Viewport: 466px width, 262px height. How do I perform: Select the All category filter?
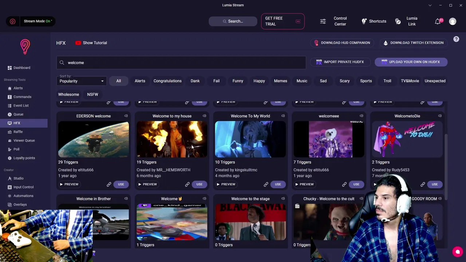pos(119,81)
